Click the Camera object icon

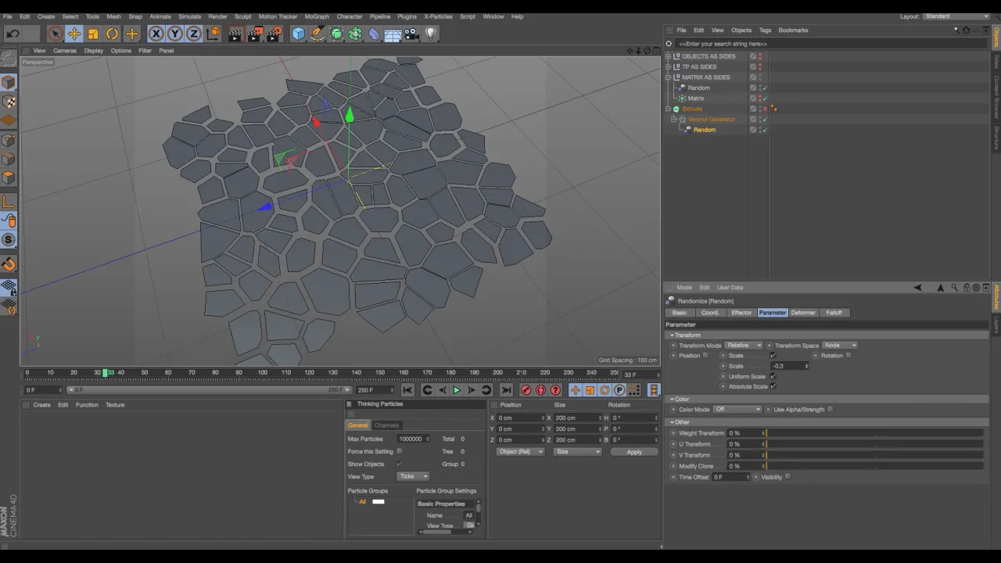tap(411, 34)
